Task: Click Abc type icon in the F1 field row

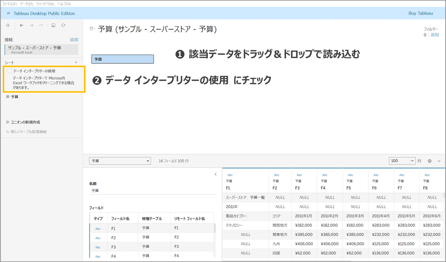Action: [98, 229]
